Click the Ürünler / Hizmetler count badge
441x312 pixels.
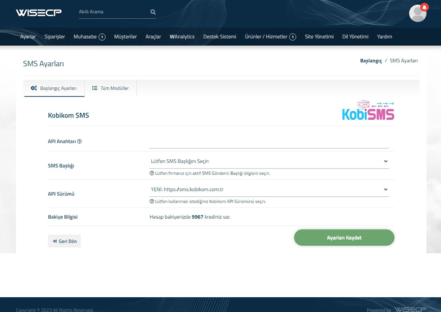[x=293, y=37]
